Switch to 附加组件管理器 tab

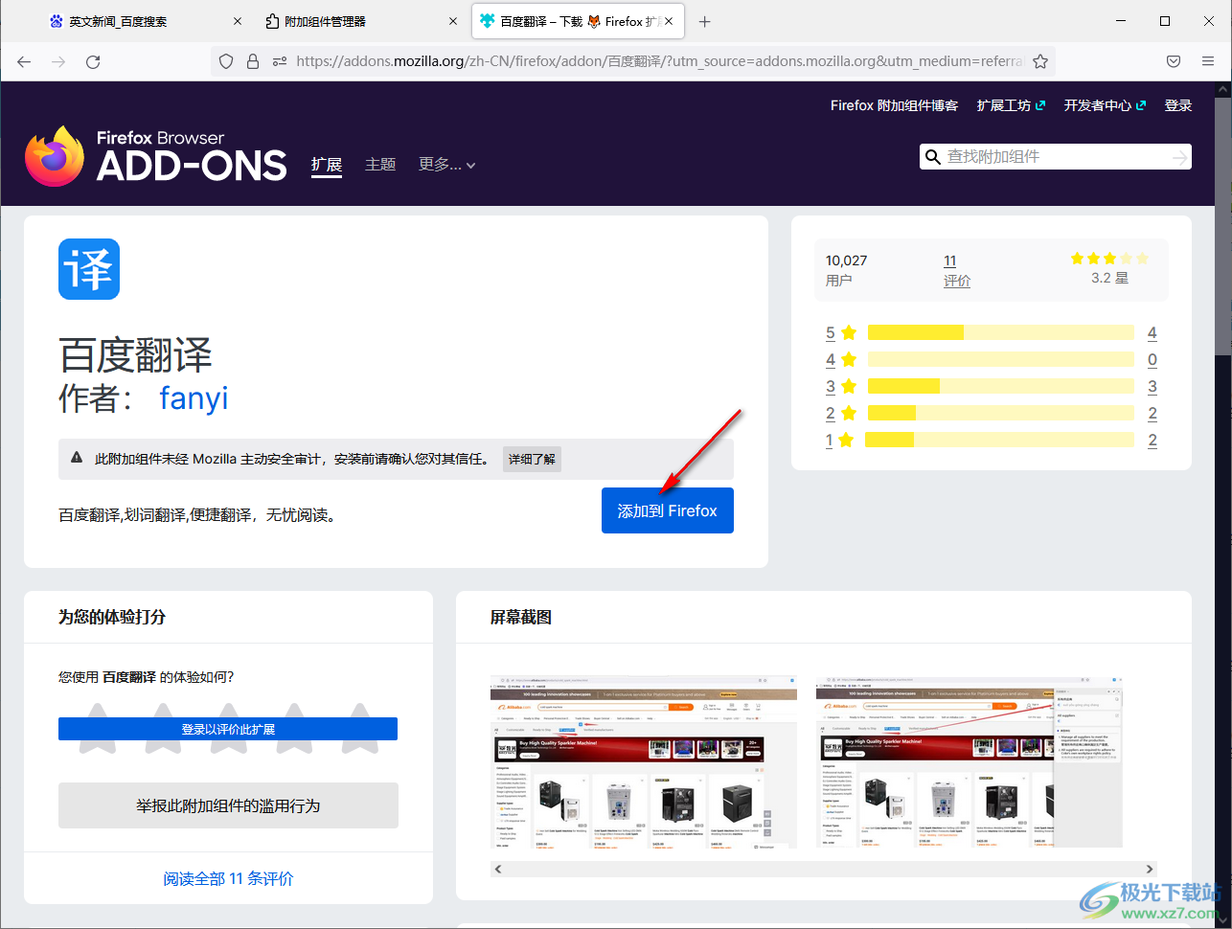point(362,21)
